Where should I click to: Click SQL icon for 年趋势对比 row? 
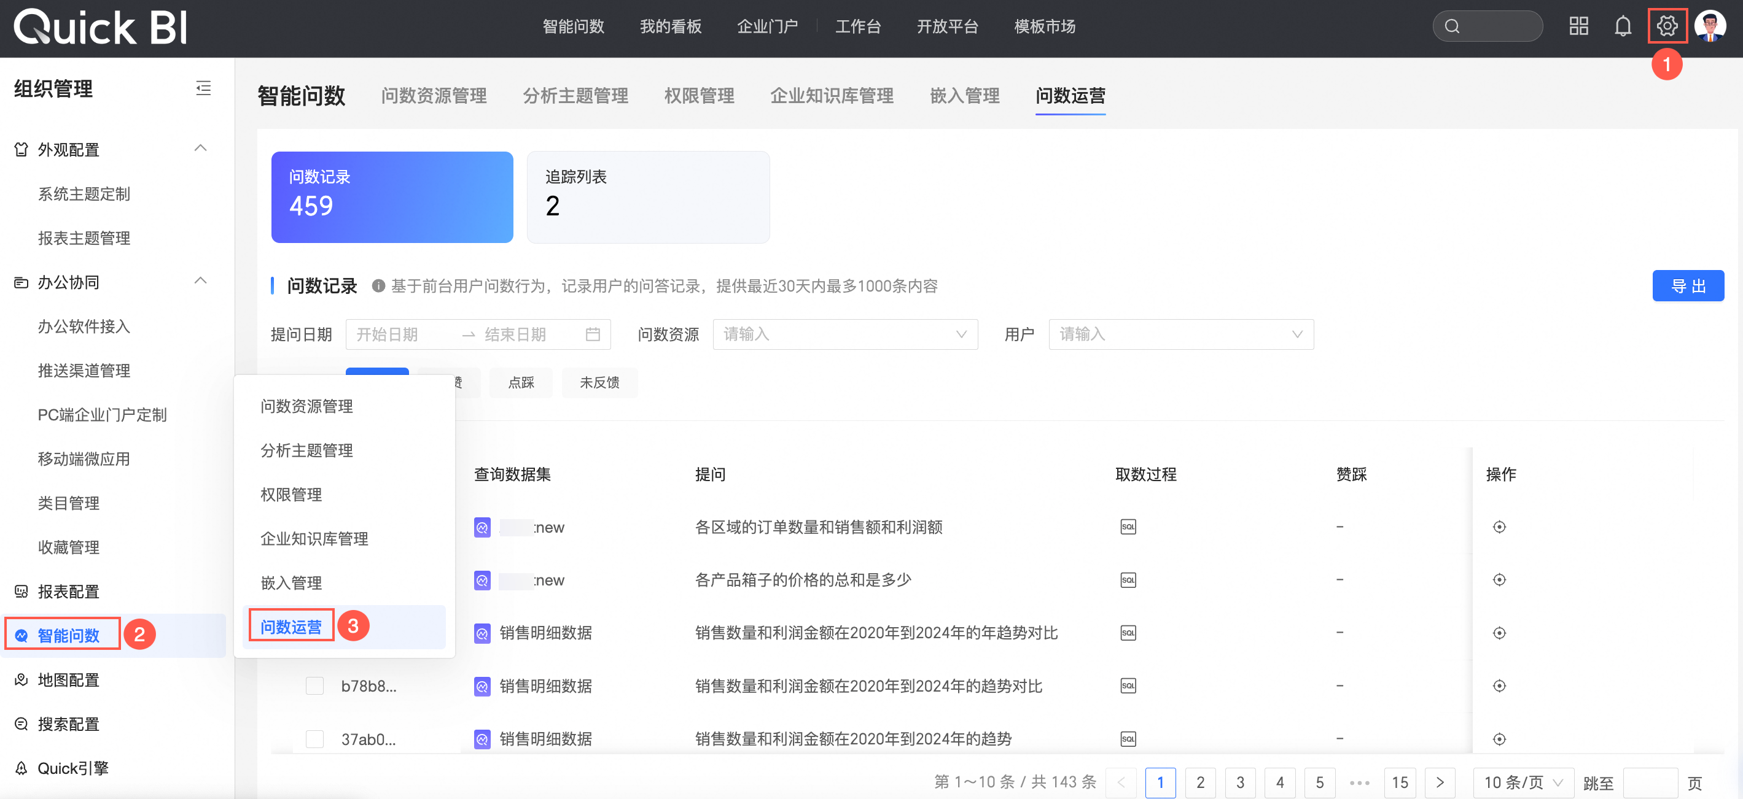pyautogui.click(x=1128, y=633)
